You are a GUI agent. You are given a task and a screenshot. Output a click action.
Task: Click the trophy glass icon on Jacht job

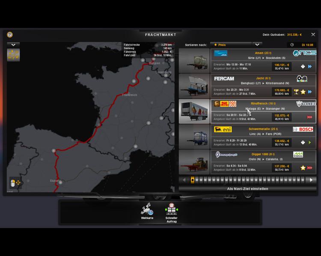(295, 92)
